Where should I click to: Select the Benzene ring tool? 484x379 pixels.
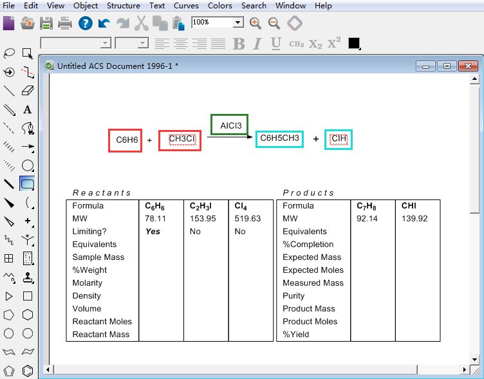pos(28,371)
